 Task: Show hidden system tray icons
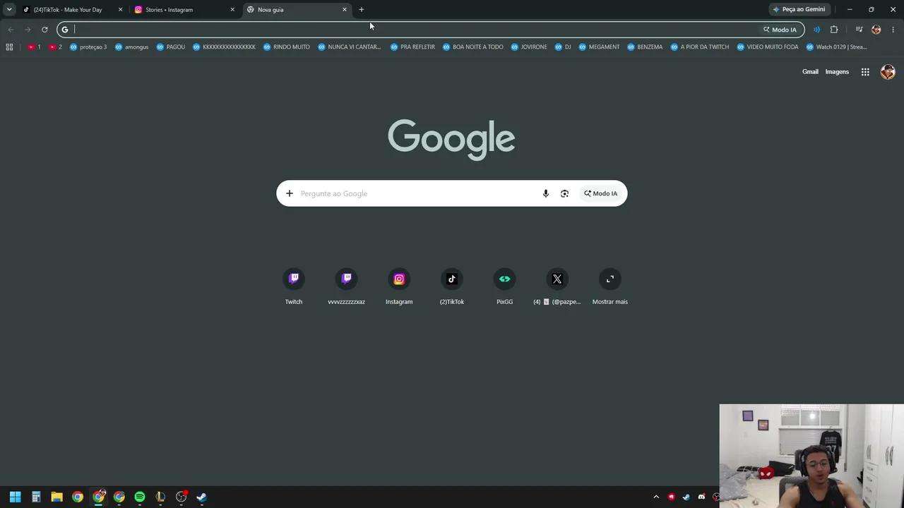(656, 497)
